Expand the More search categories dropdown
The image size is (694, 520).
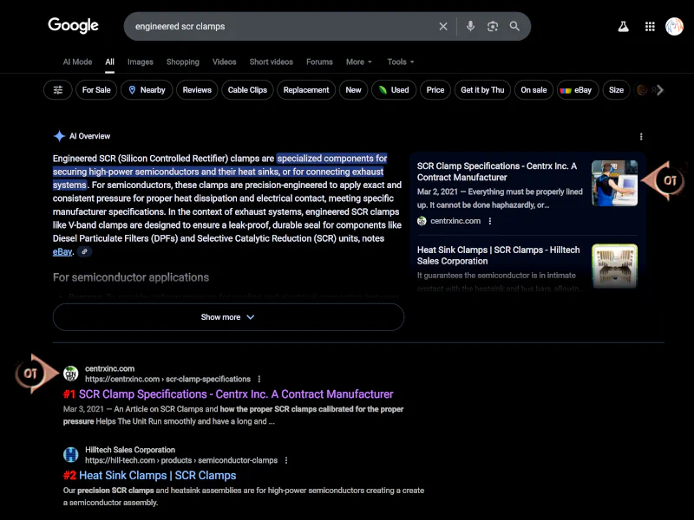(358, 62)
